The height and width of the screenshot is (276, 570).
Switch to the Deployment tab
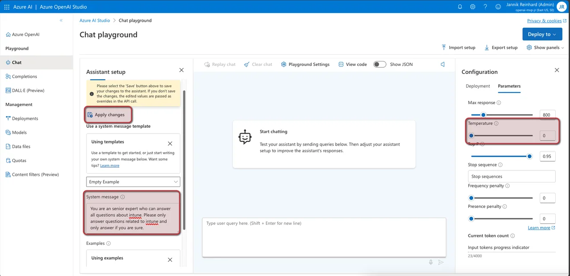pos(477,86)
